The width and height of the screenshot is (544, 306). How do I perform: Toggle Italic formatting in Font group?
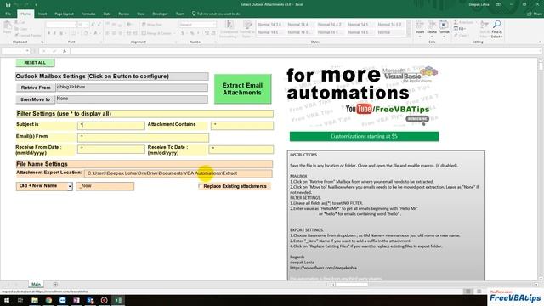coord(54,33)
